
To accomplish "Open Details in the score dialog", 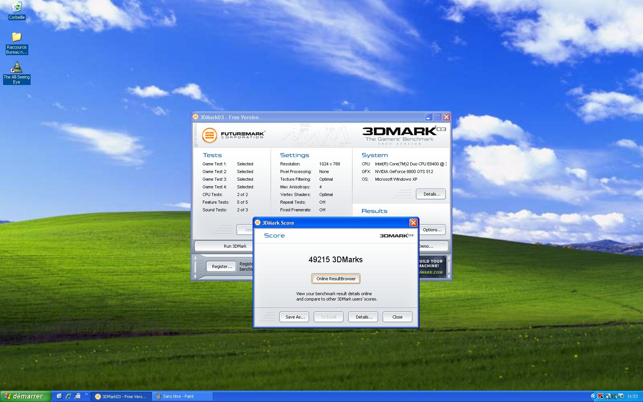I will 363,317.
